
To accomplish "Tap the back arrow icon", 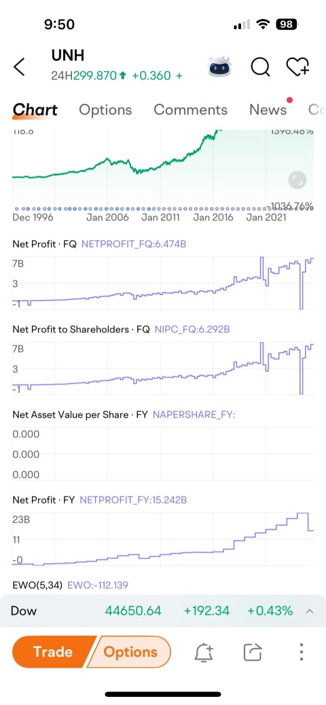I will pos(19,67).
